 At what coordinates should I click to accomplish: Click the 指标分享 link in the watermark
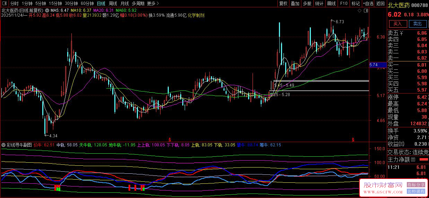(x=416, y=185)
